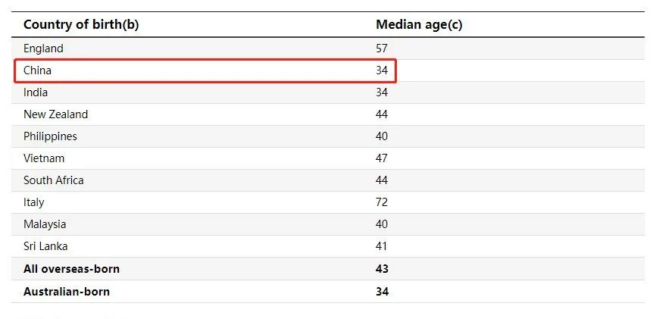
Task: Select the Philippines row label
Action: click(50, 136)
